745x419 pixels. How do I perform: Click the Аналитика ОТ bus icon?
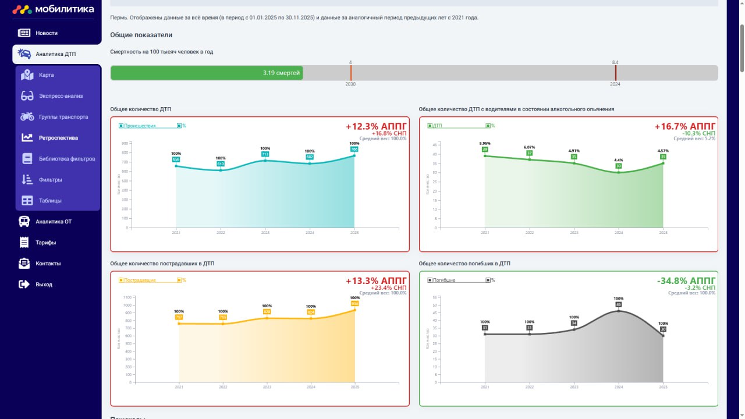(x=24, y=222)
